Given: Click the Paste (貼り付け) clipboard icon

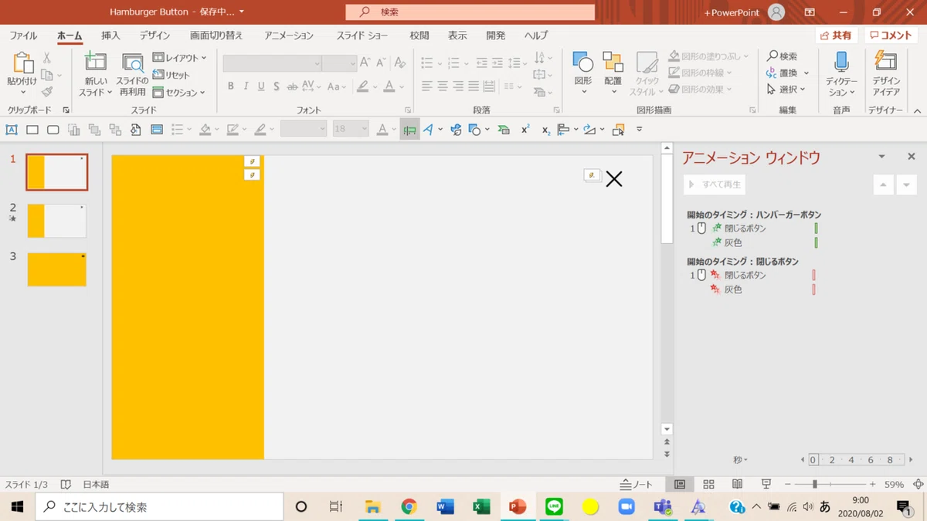Looking at the screenshot, I should 22,64.
